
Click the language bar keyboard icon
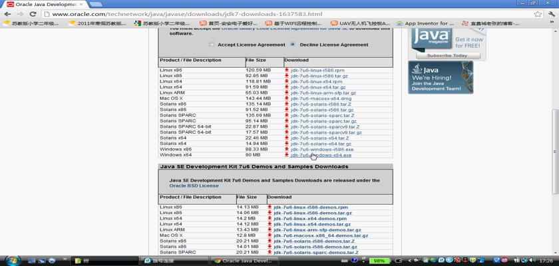pos(345,260)
